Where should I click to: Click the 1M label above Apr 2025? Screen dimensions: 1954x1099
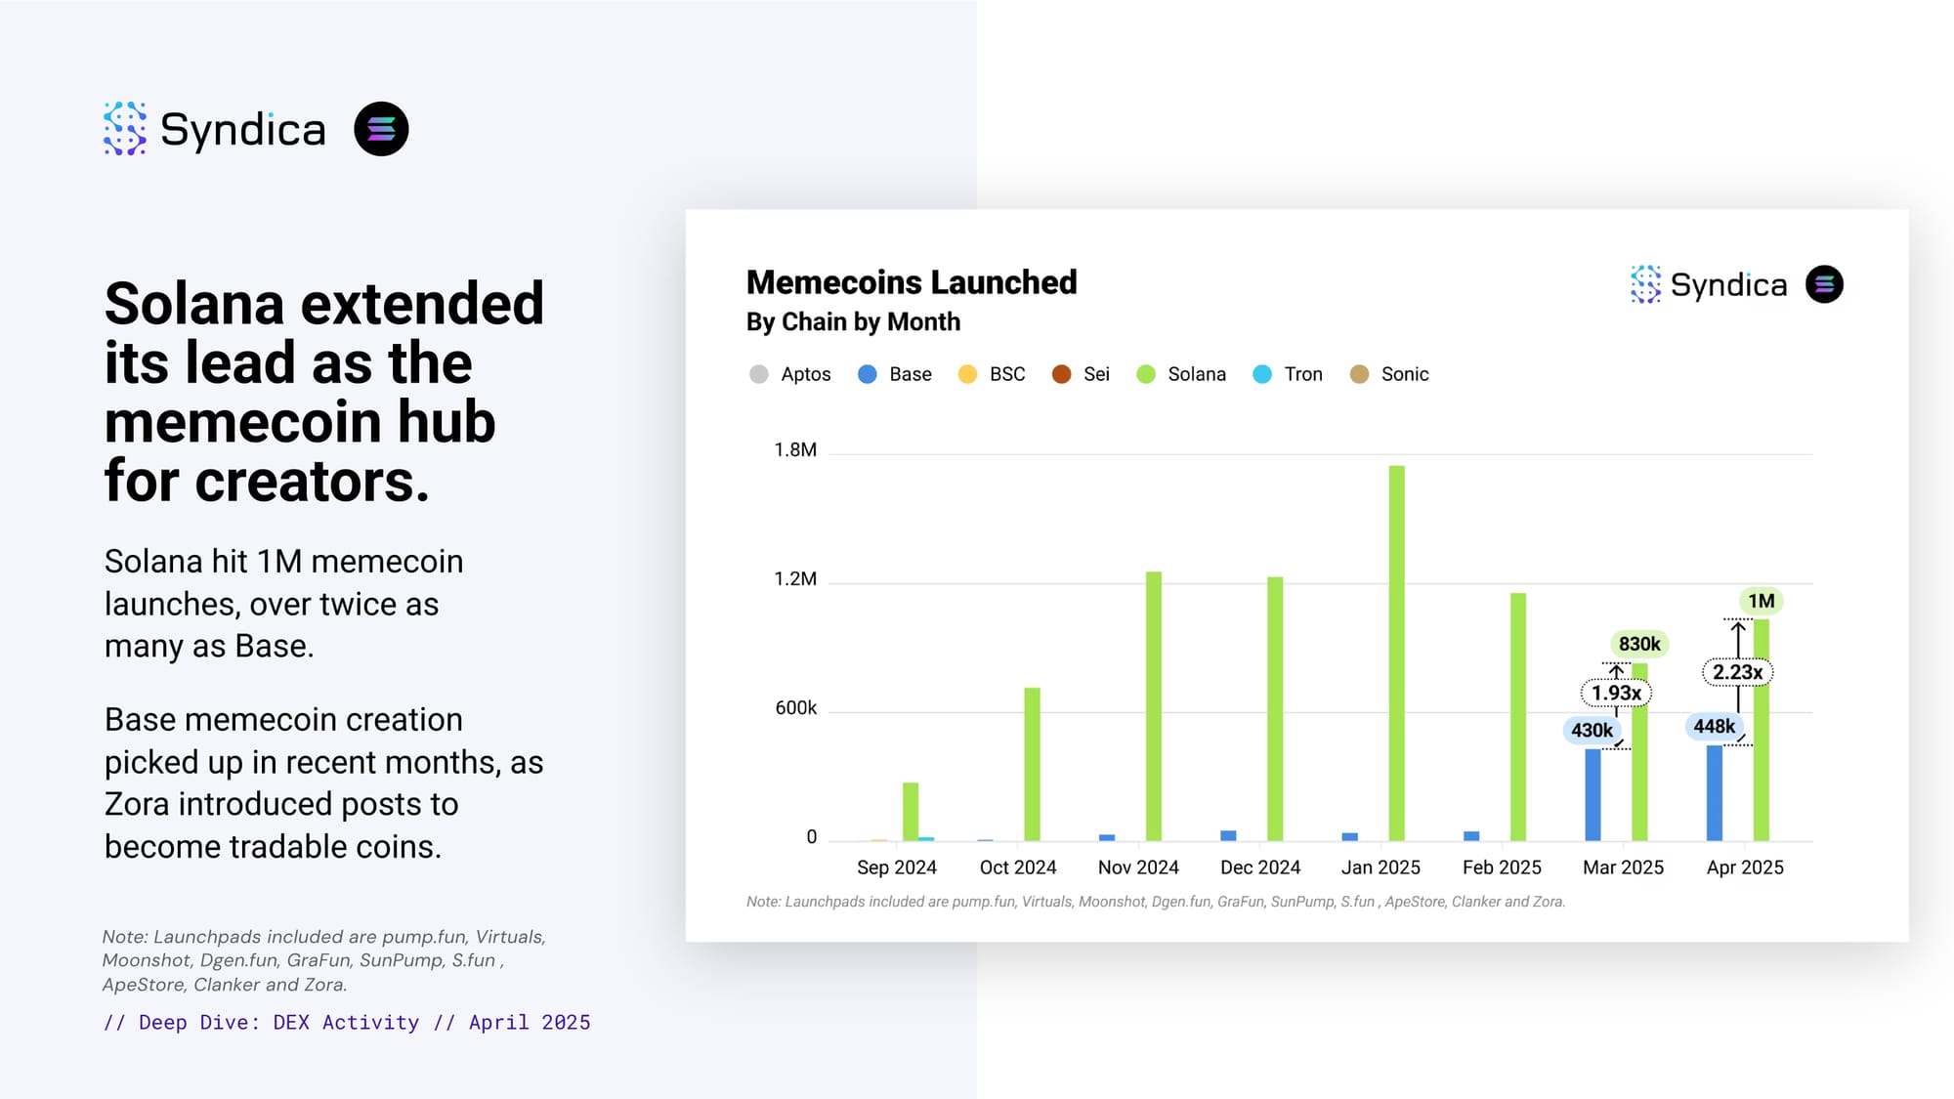(1762, 601)
